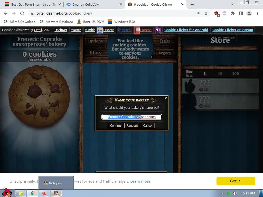Close the Name Your Bakery prompt
Image resolution: width=263 pixels, height=197 pixels.
pyautogui.click(x=166, y=98)
